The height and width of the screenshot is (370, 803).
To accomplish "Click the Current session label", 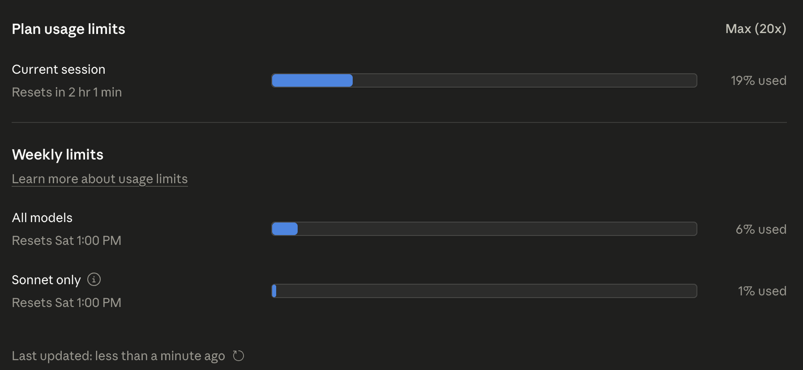I will (59, 69).
